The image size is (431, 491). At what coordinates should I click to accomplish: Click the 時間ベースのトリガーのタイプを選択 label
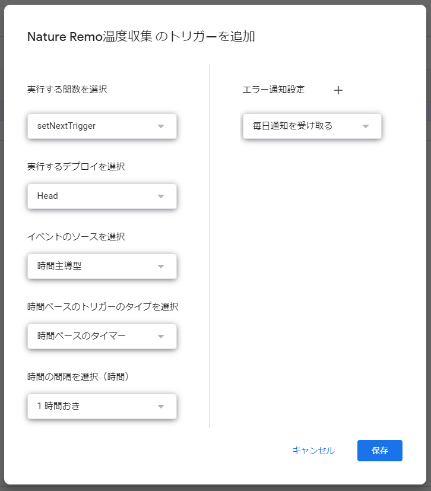click(103, 306)
